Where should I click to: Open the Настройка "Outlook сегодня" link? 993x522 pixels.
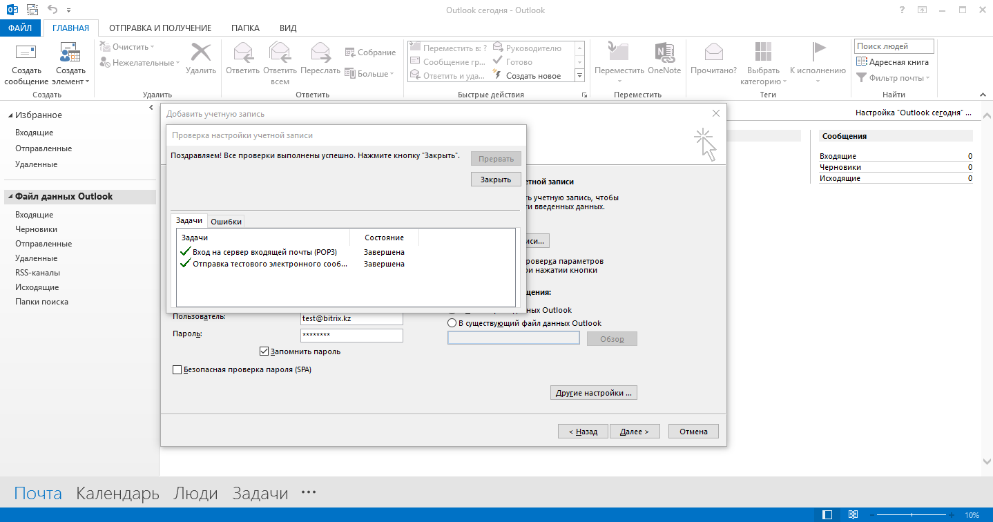(x=913, y=112)
